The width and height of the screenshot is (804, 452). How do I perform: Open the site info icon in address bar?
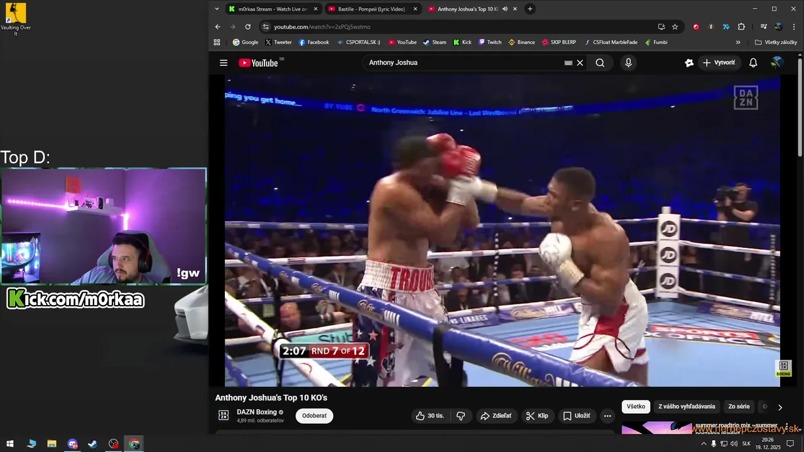coord(266,27)
